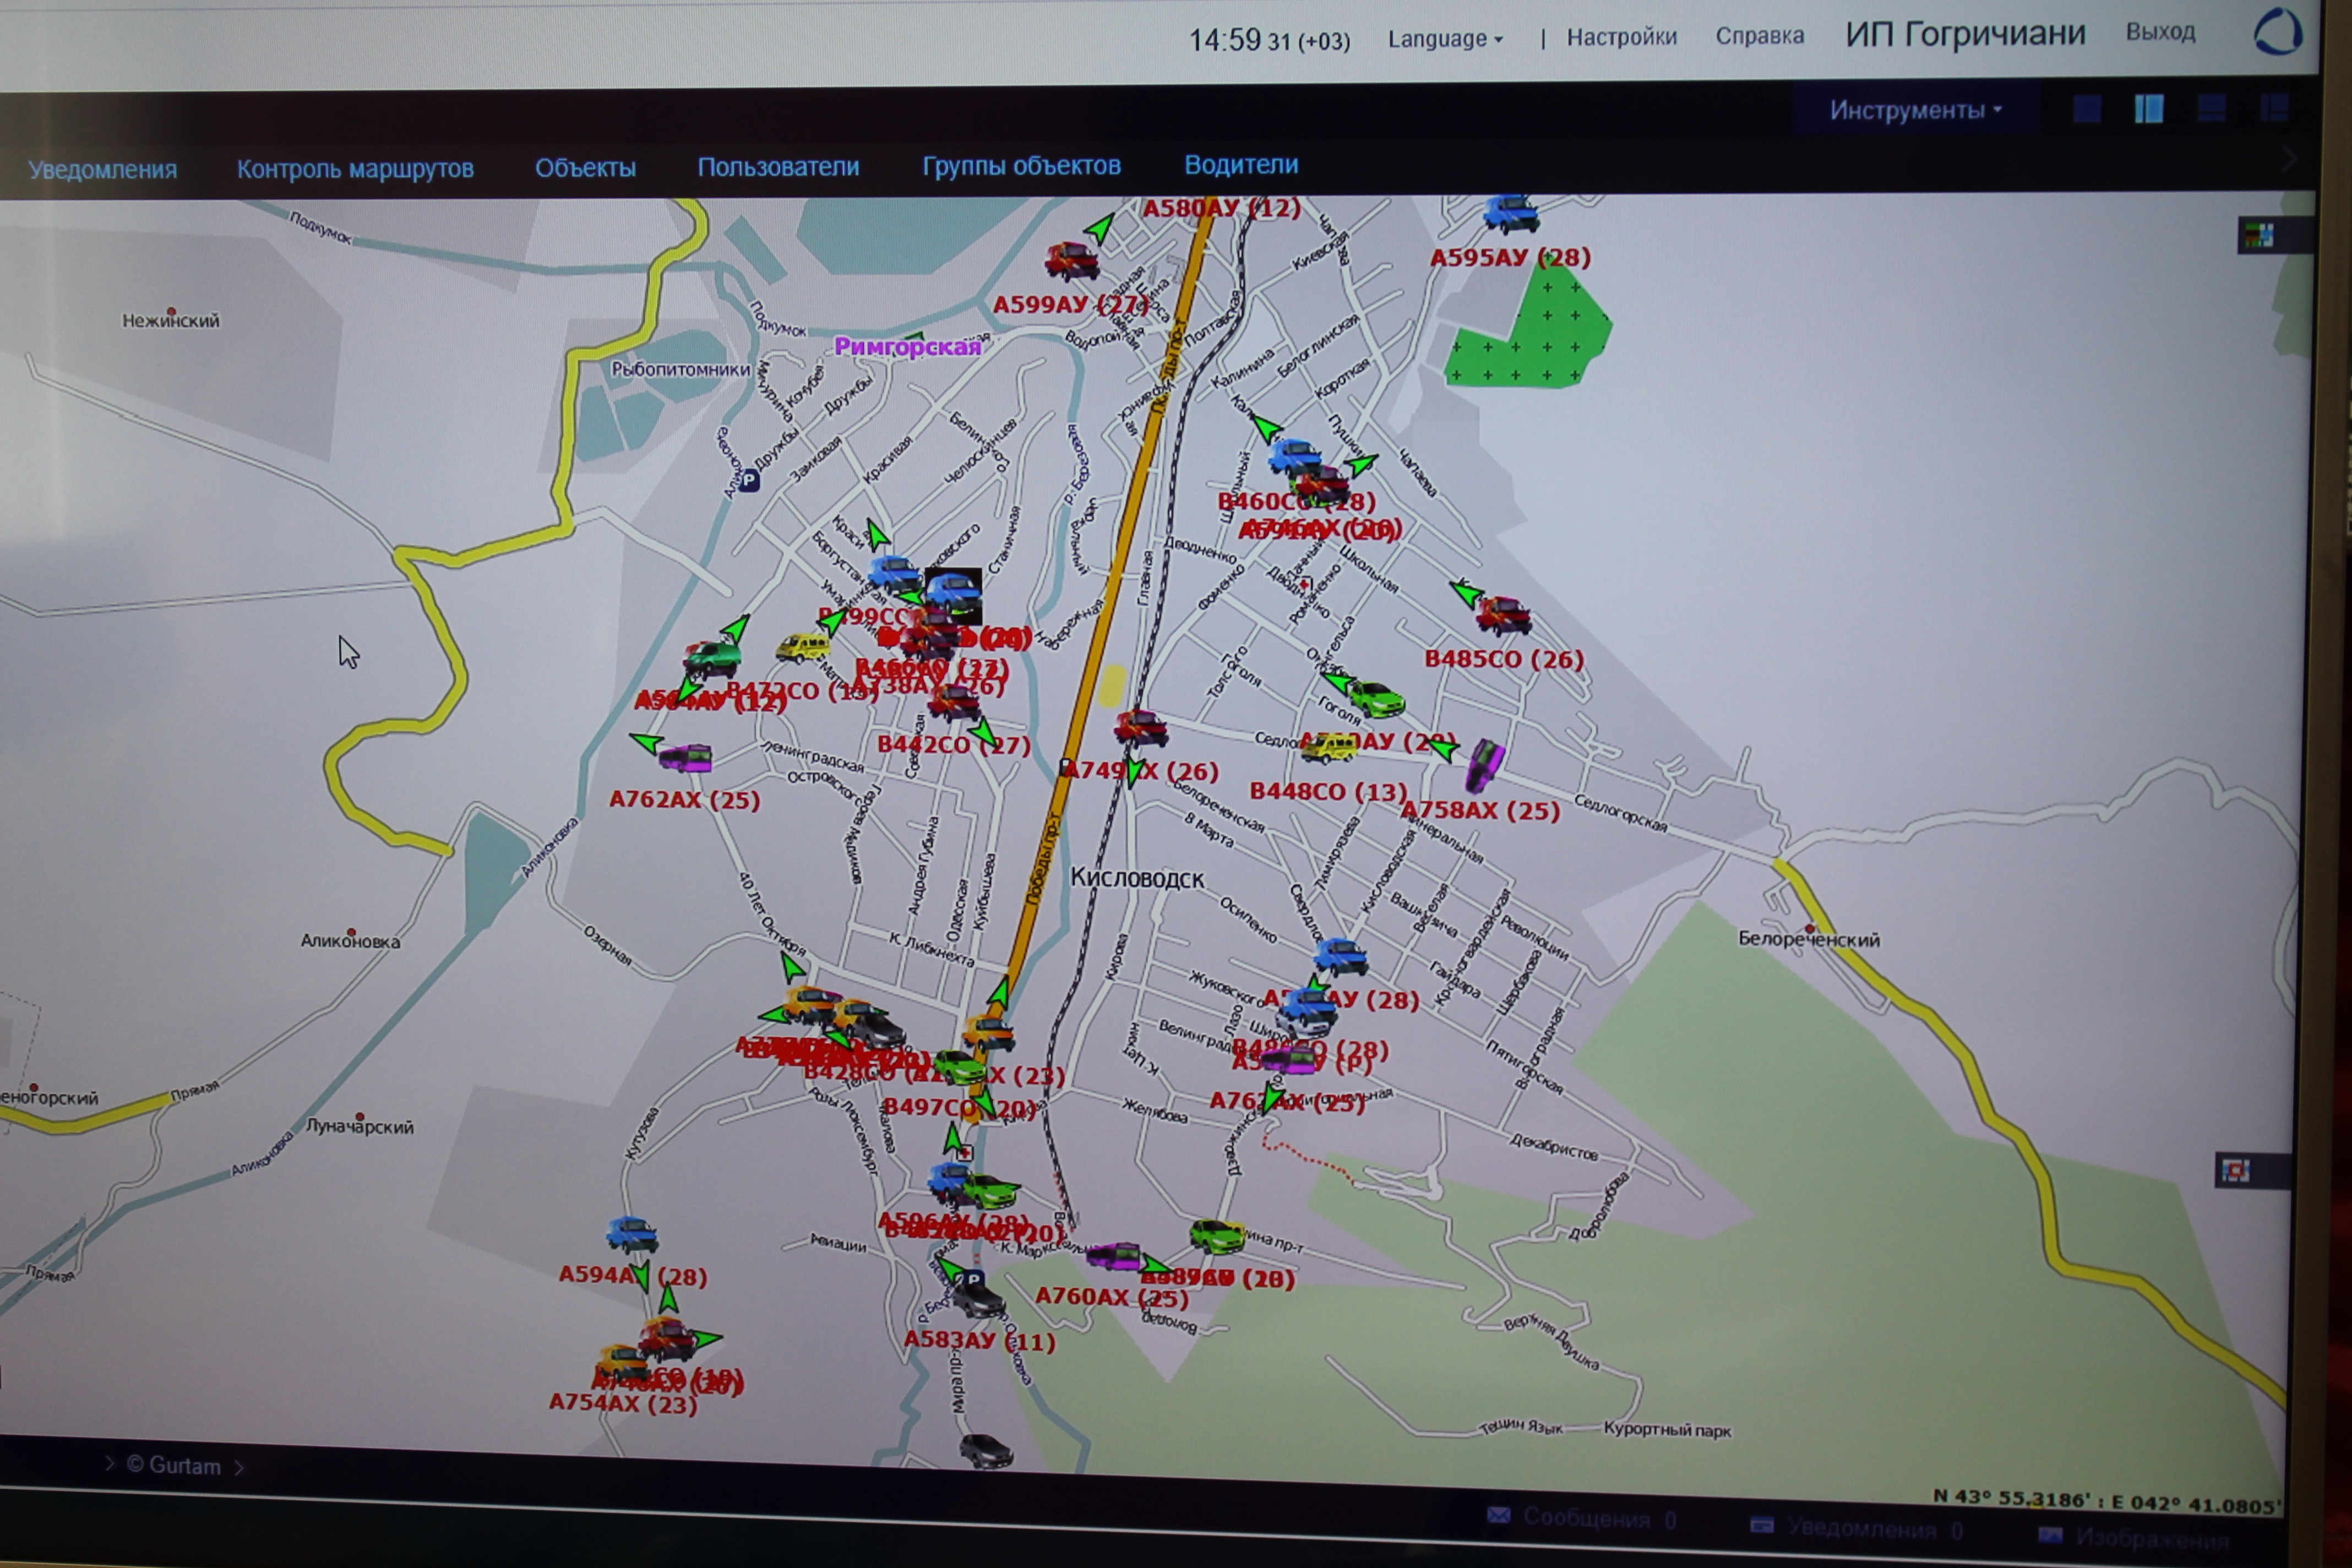Open the Language dropdown
Image resolution: width=2352 pixels, height=1568 pixels.
click(x=1445, y=39)
